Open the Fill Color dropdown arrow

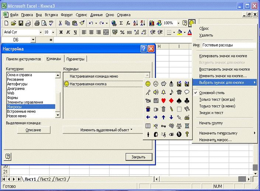coord(184,32)
